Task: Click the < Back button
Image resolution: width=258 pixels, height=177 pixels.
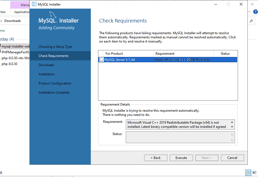Action: [x=156, y=158]
